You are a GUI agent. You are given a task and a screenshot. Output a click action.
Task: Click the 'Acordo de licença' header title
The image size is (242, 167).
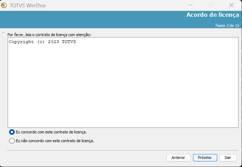point(213,15)
